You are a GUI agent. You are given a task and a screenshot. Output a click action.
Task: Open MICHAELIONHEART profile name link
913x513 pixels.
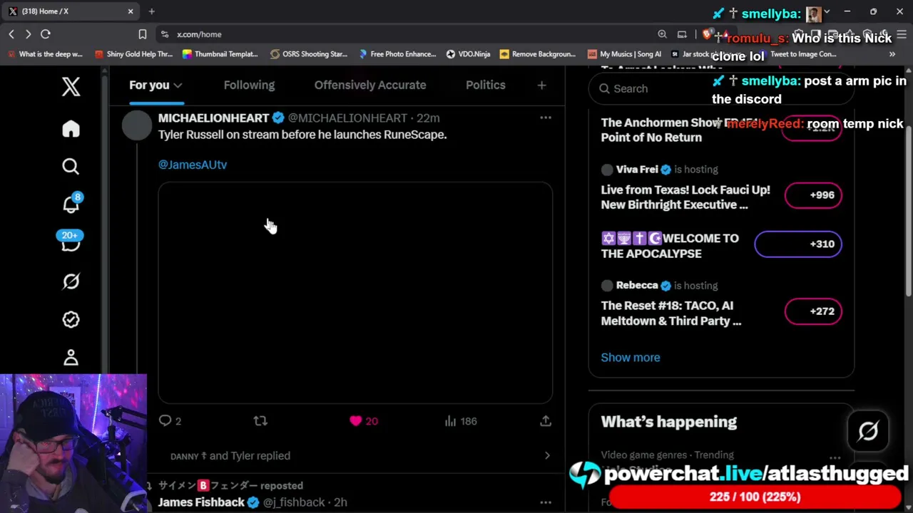pos(213,118)
